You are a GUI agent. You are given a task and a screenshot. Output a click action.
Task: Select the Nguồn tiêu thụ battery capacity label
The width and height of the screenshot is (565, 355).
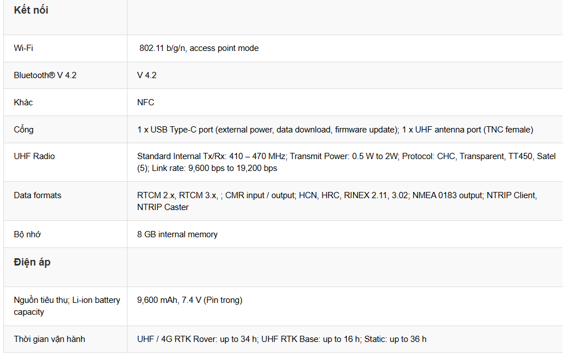pyautogui.click(x=67, y=306)
